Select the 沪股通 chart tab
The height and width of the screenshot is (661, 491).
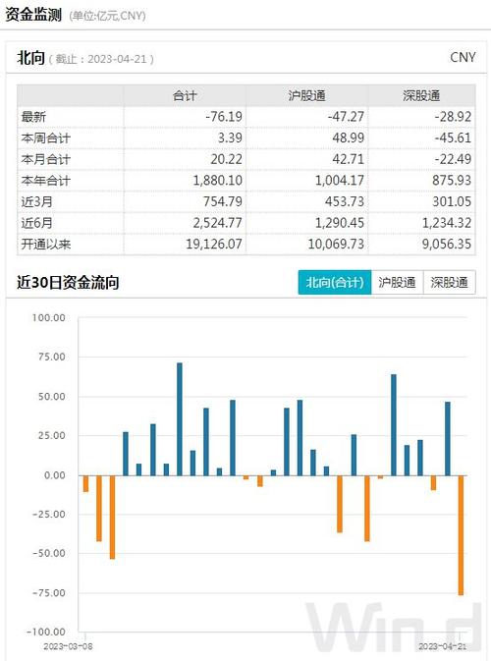click(397, 282)
